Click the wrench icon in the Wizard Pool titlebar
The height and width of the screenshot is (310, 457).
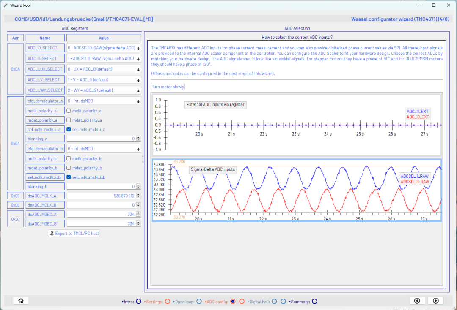(x=5, y=5)
